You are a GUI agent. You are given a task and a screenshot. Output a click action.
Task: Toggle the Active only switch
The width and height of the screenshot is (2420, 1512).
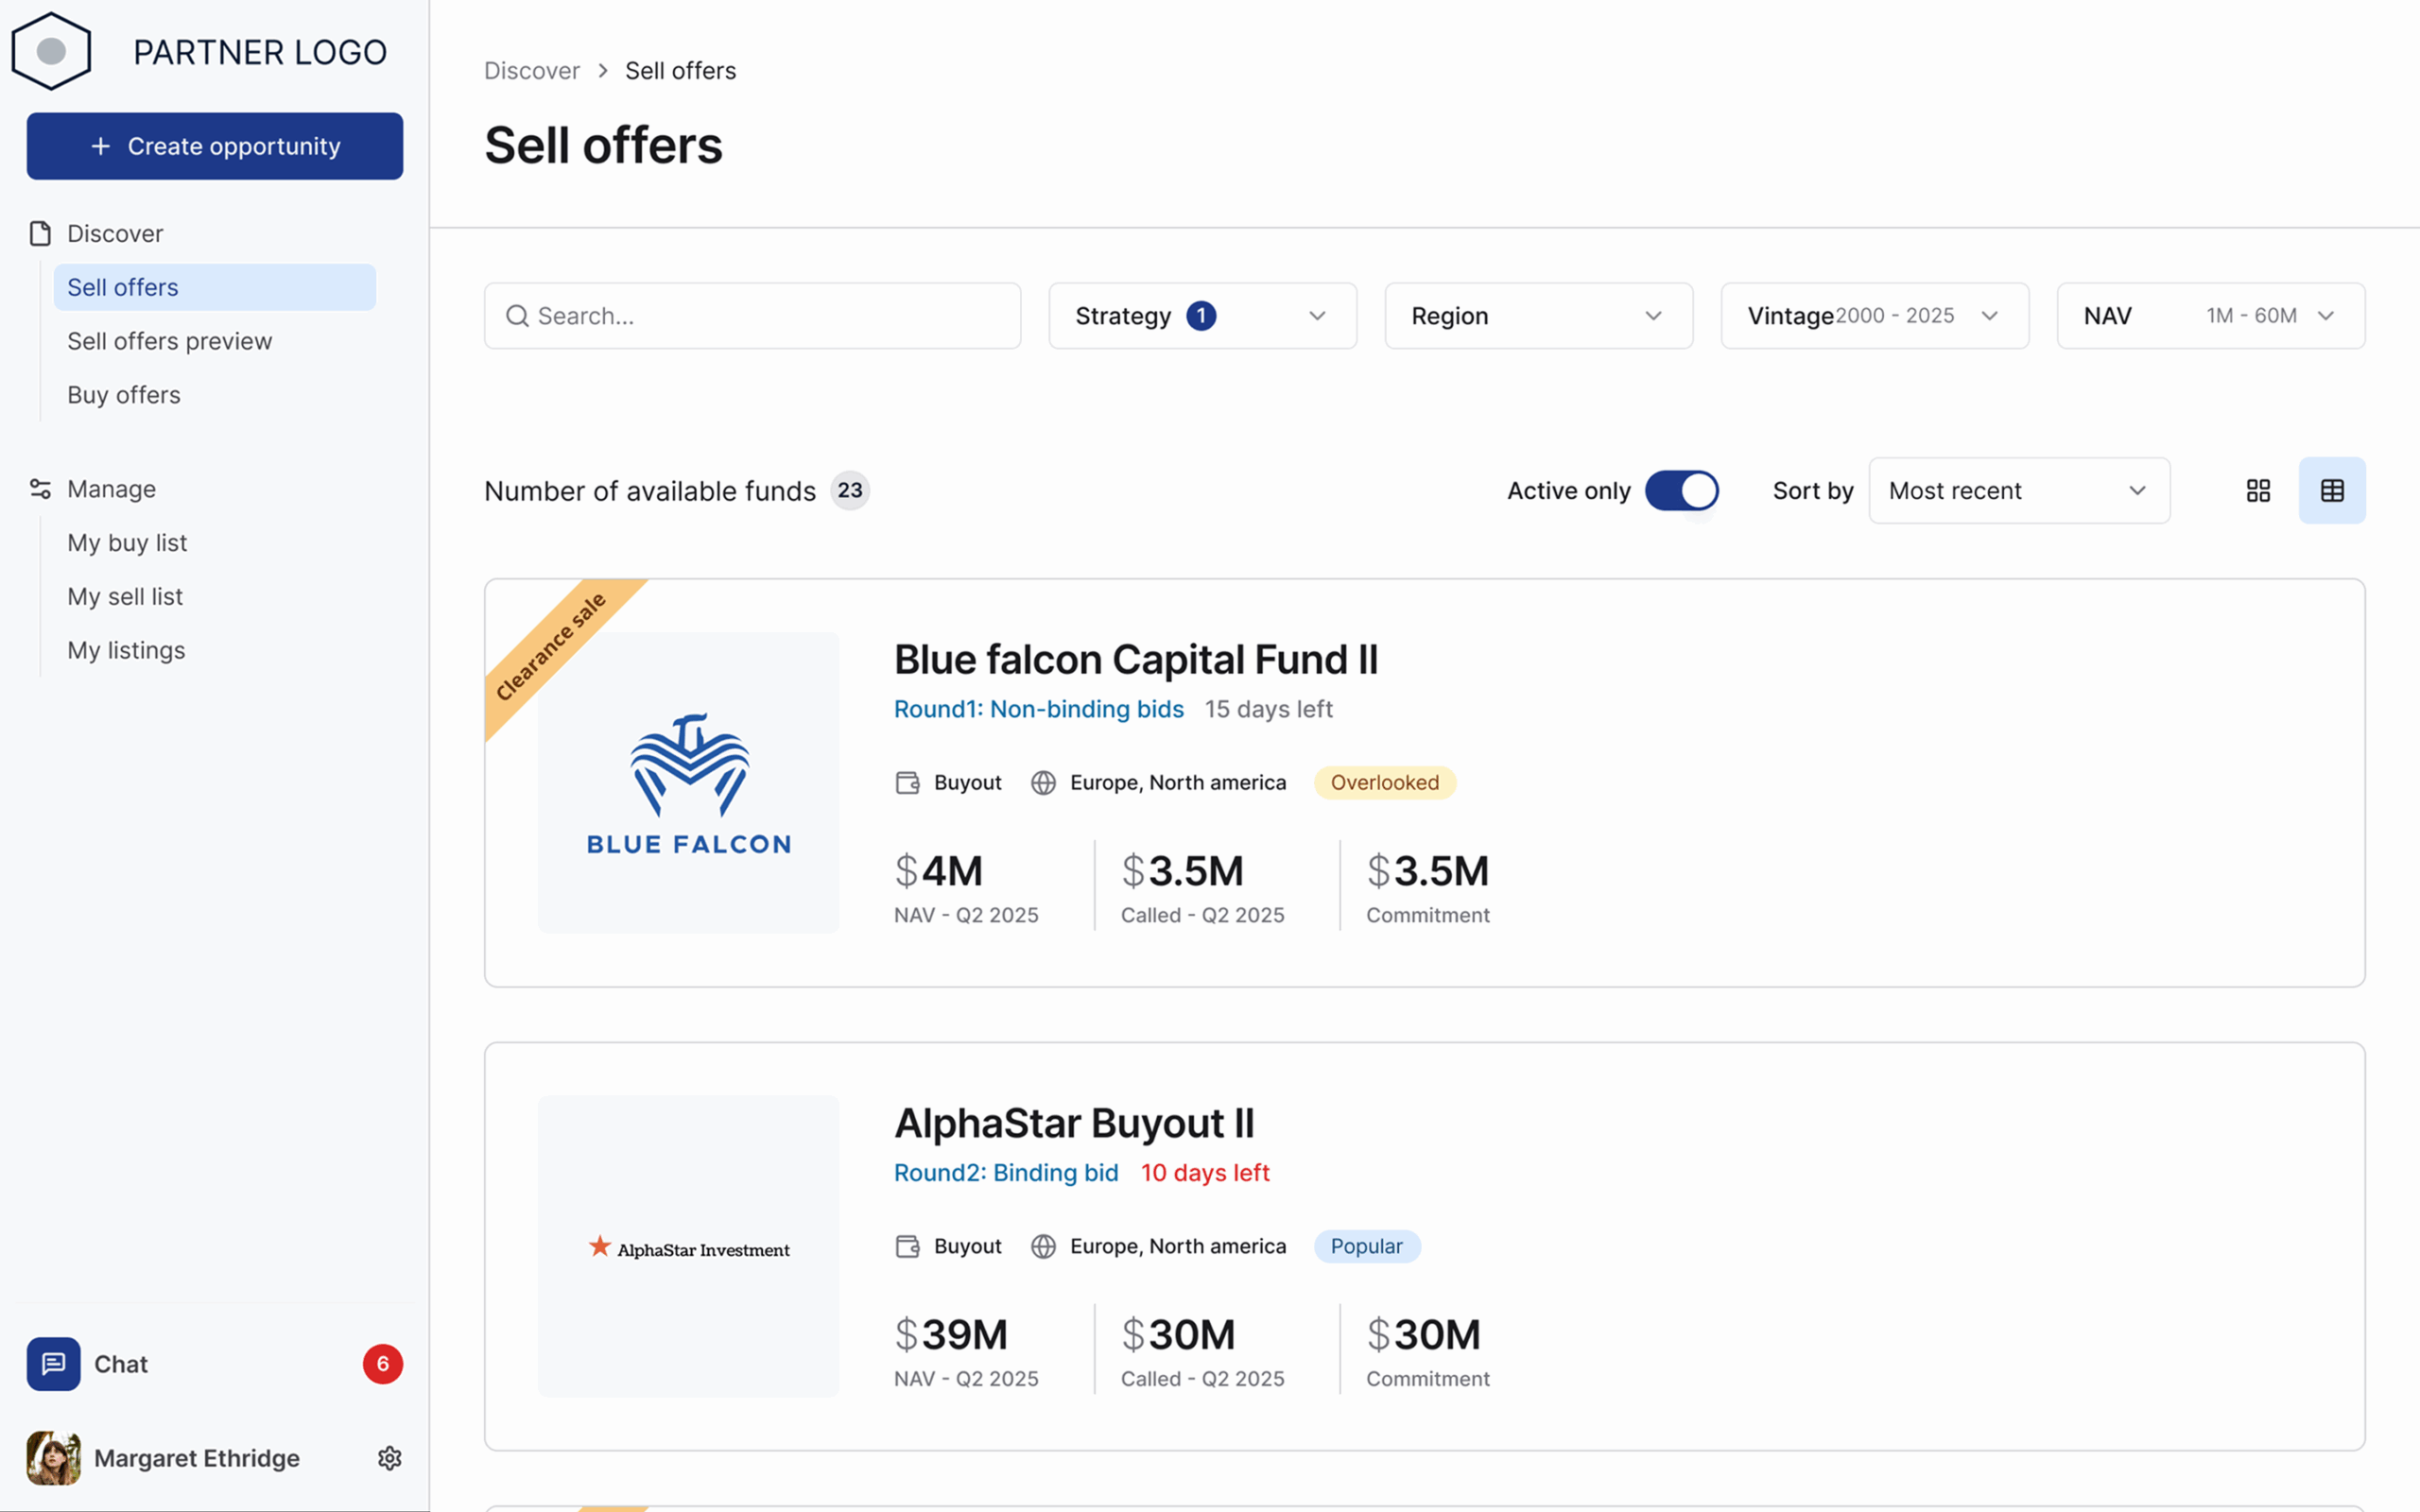click(x=1681, y=491)
